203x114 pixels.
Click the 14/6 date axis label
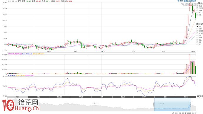(193, 52)
